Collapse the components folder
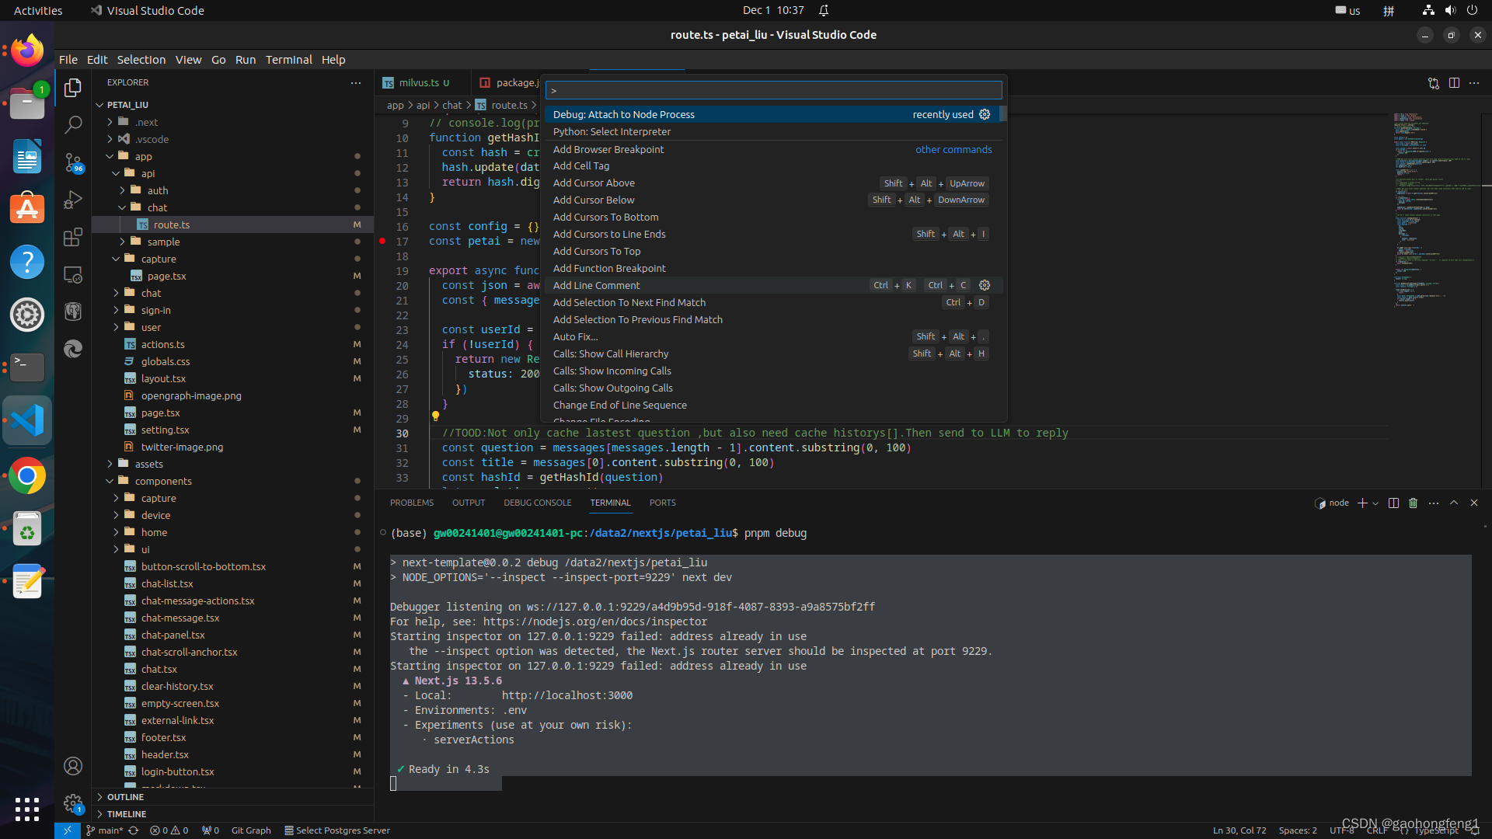This screenshot has width=1492, height=839. tap(163, 481)
